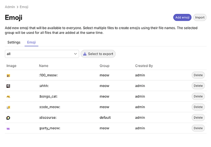211x147 pixels.
Task: Delete the :ahhh: emoji
Action: tap(198, 86)
